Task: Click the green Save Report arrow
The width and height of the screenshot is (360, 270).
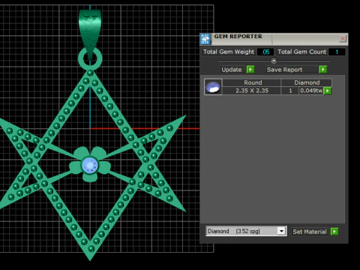Action: [x=322, y=69]
